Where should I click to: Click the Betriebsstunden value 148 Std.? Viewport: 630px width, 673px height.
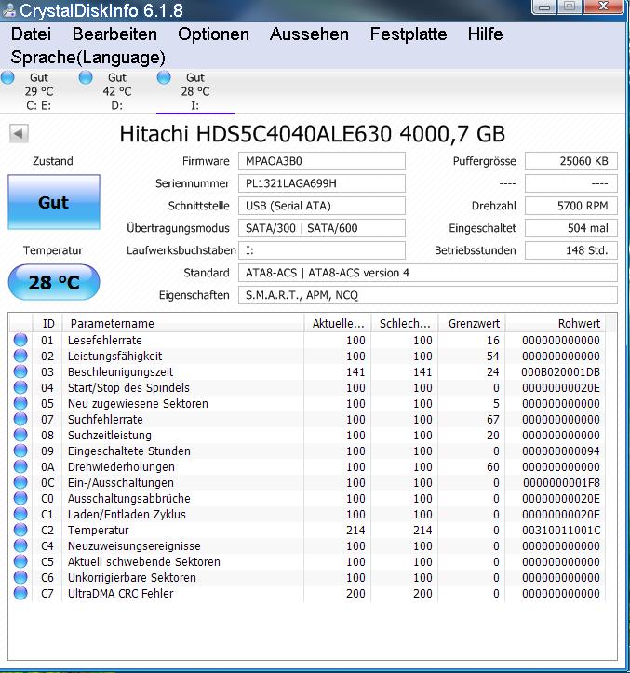(x=571, y=250)
